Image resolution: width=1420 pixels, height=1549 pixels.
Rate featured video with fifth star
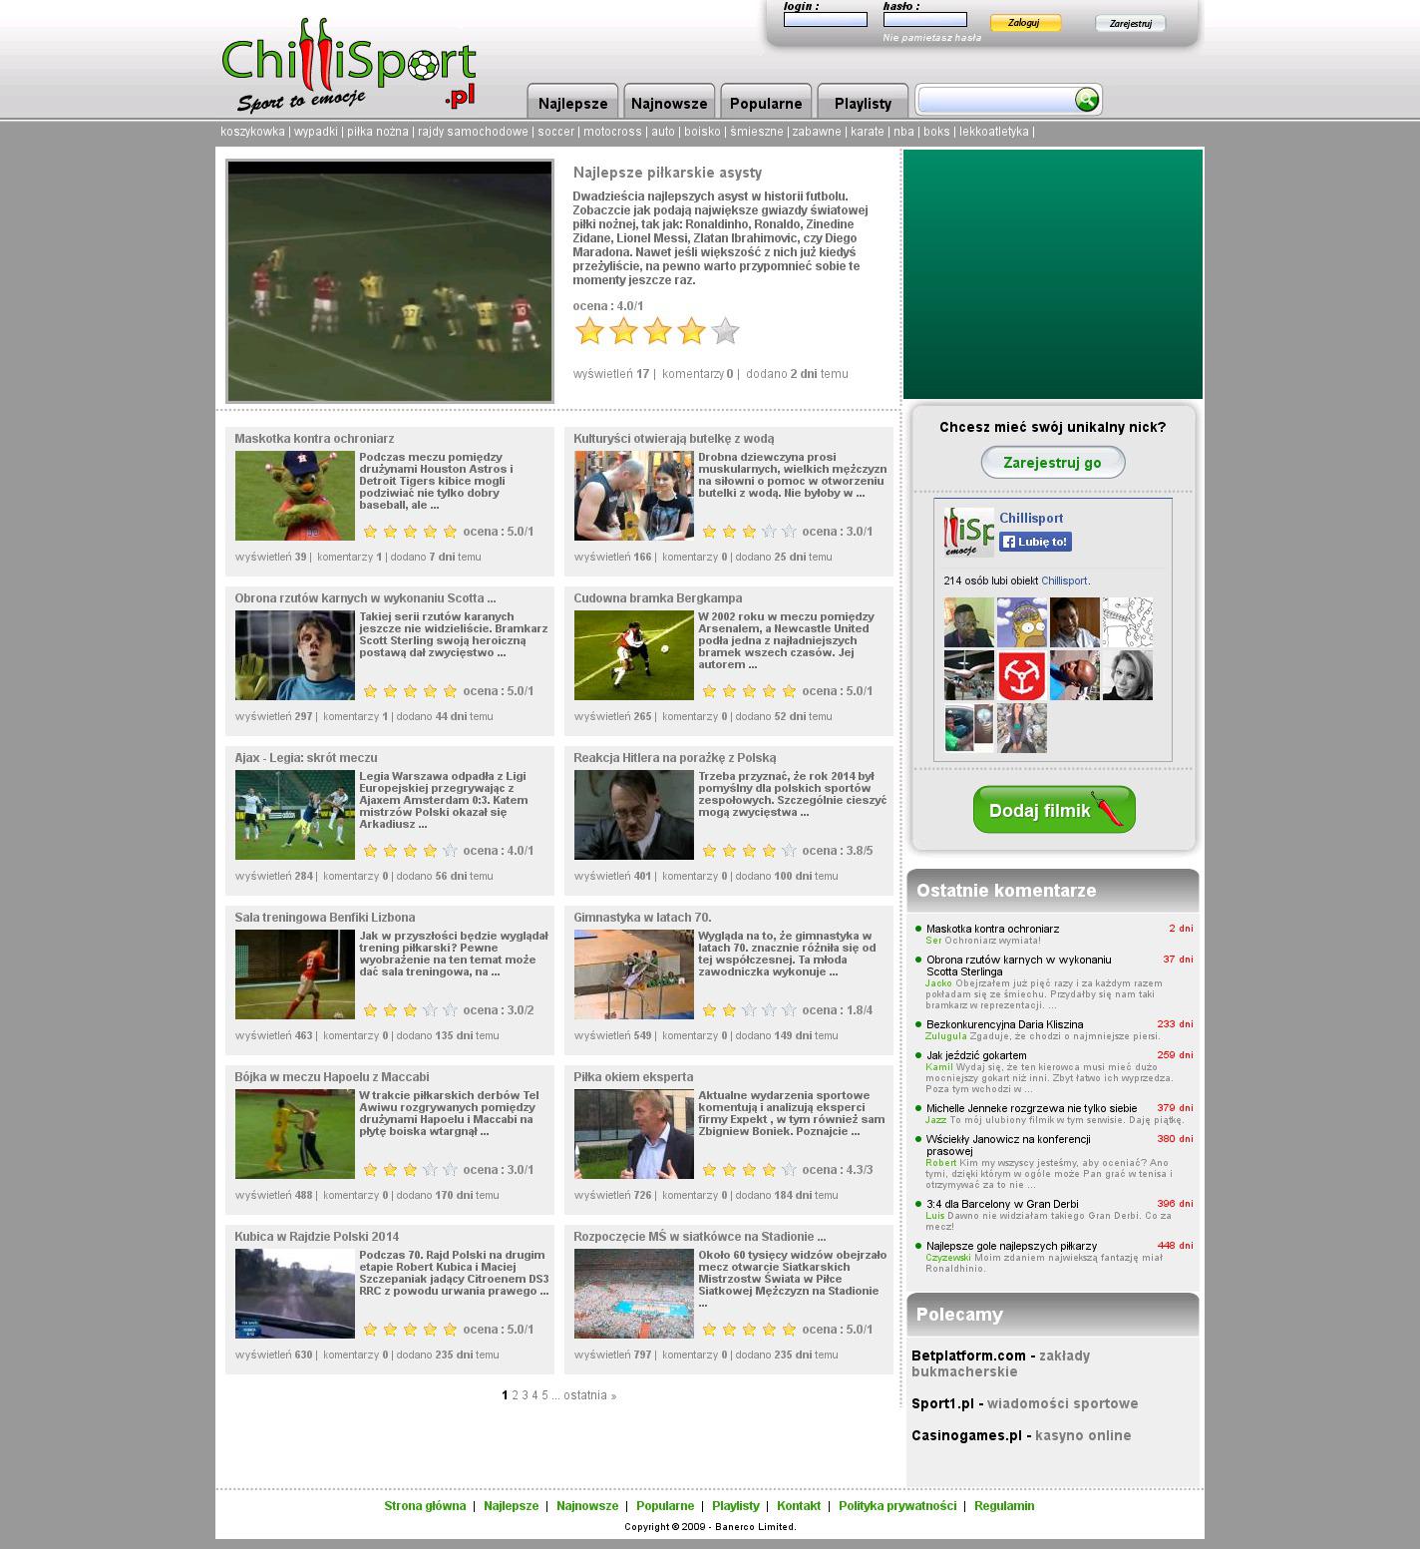click(x=725, y=331)
